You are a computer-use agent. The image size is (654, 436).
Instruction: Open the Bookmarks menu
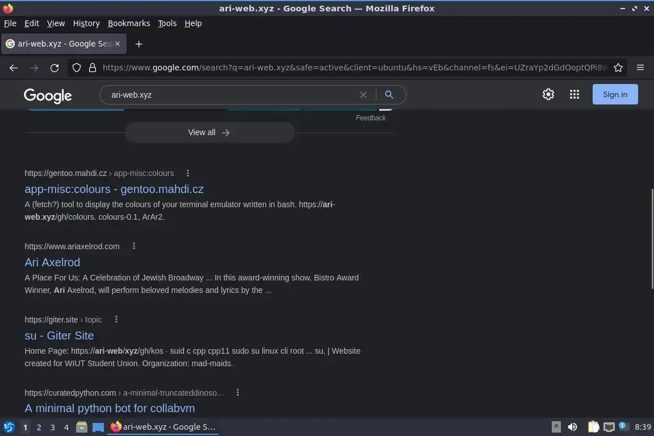pos(129,23)
